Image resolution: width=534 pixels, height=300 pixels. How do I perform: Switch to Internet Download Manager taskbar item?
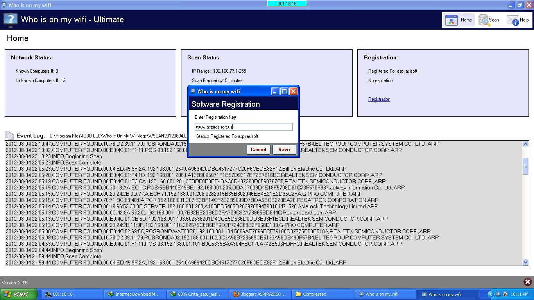coord(133,294)
